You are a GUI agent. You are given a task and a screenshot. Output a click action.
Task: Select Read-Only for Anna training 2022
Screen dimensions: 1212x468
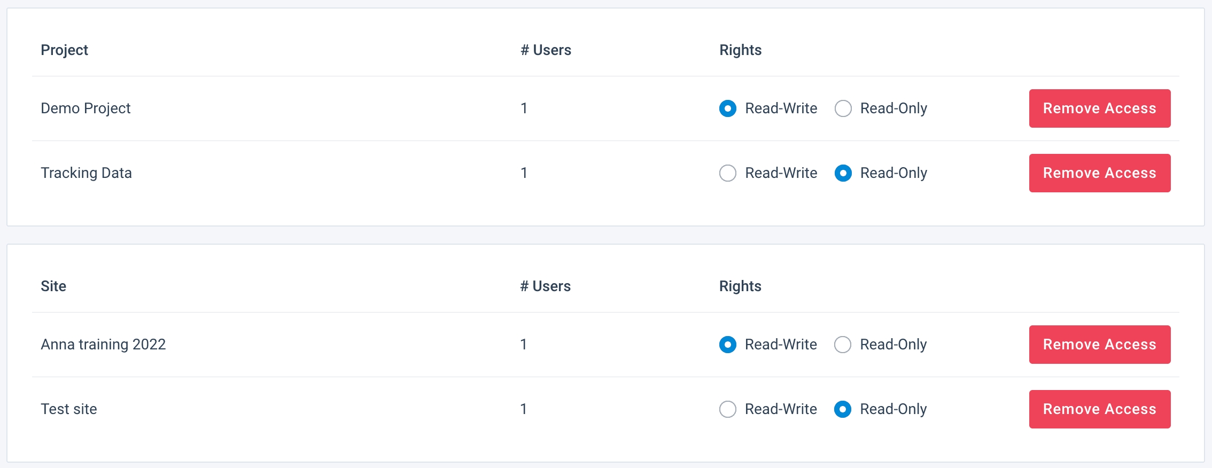843,345
